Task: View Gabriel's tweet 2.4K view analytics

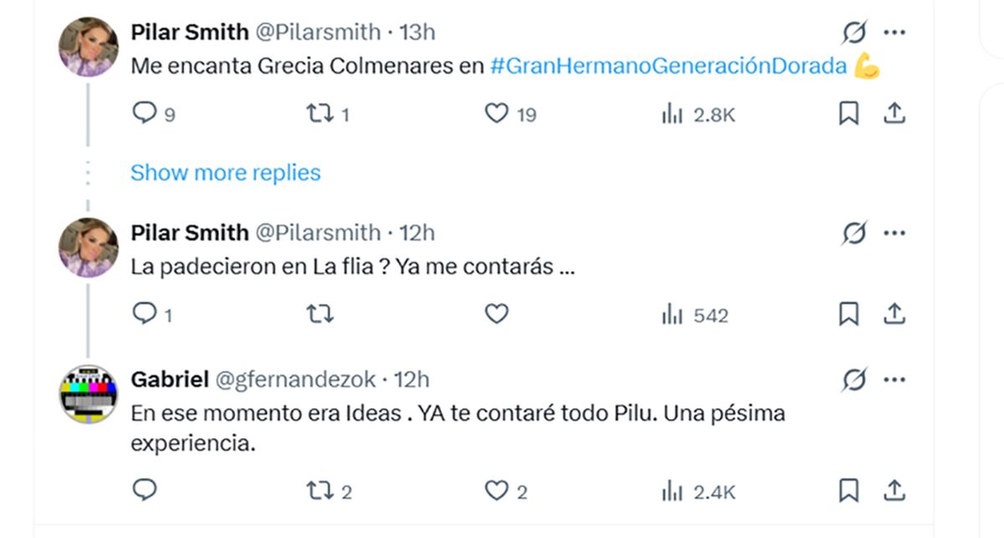Action: [698, 492]
